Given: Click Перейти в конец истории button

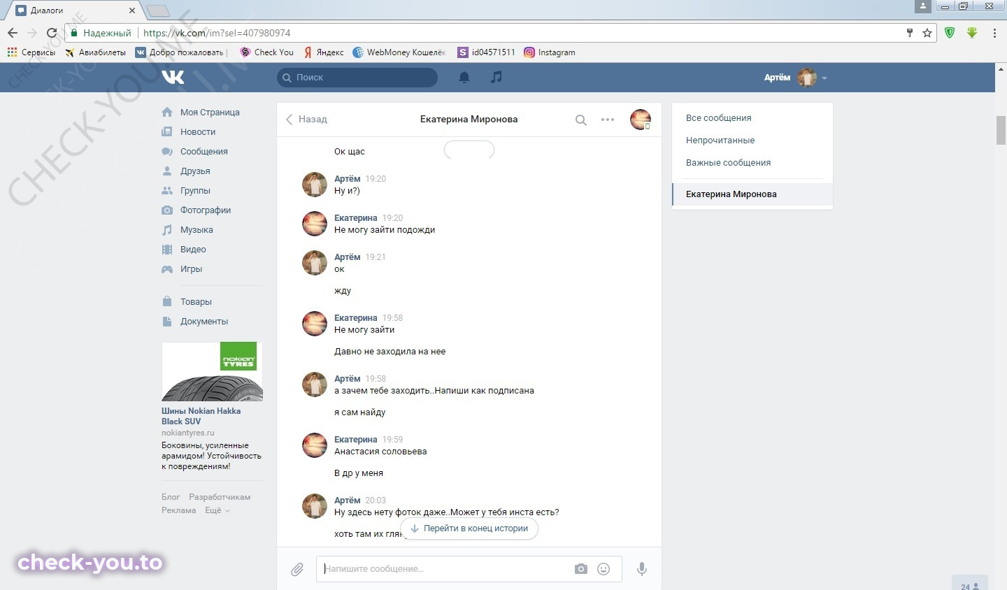Looking at the screenshot, I should [469, 528].
